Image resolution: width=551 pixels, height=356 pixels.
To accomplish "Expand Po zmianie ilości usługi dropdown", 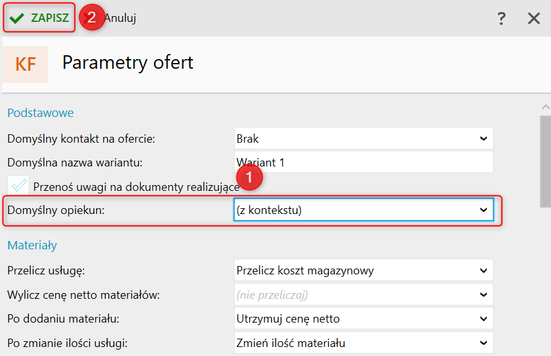I will (x=363, y=343).
